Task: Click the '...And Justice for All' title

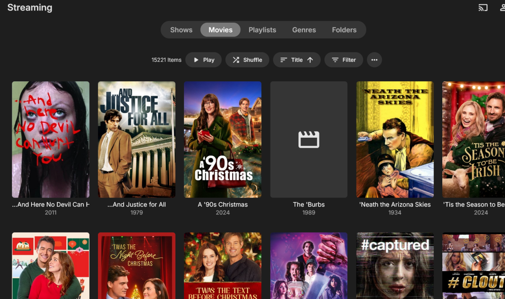Action: tap(137, 205)
